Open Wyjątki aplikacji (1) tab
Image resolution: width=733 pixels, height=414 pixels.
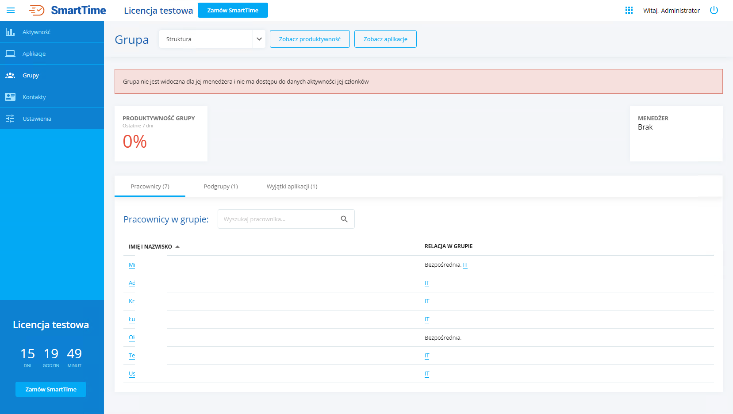[292, 186]
